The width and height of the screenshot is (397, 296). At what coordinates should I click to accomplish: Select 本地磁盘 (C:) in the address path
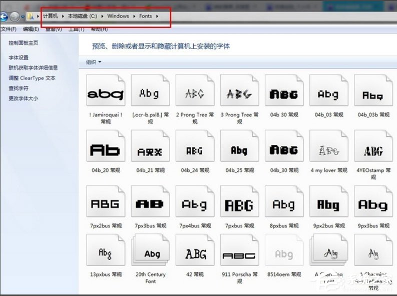click(82, 16)
